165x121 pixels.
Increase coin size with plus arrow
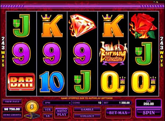pos(36,116)
